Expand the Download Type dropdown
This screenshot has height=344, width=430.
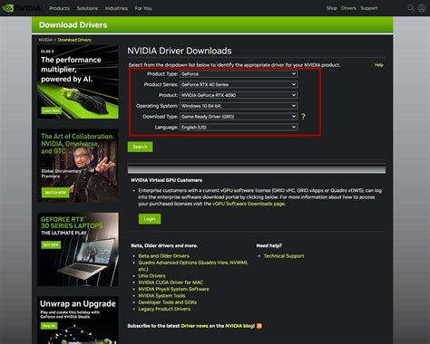point(239,117)
